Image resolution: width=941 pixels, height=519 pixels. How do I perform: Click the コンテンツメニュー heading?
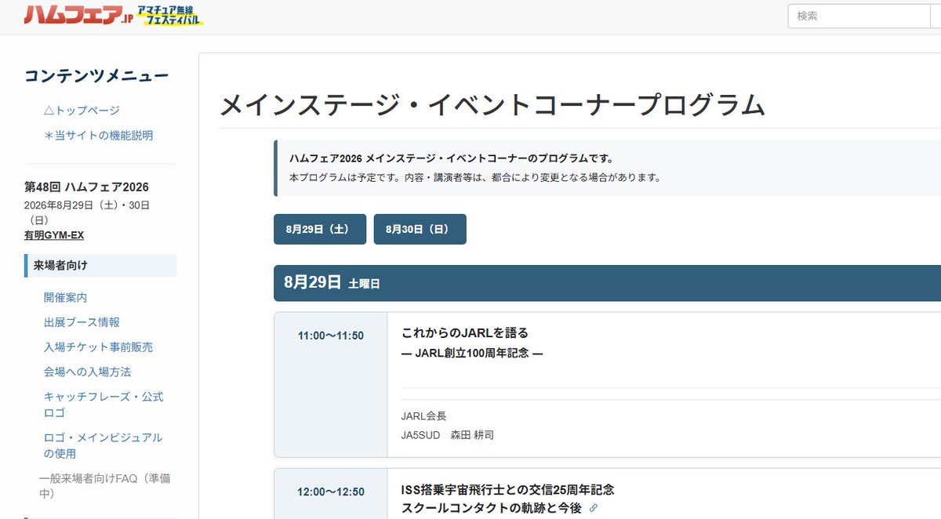tap(96, 76)
